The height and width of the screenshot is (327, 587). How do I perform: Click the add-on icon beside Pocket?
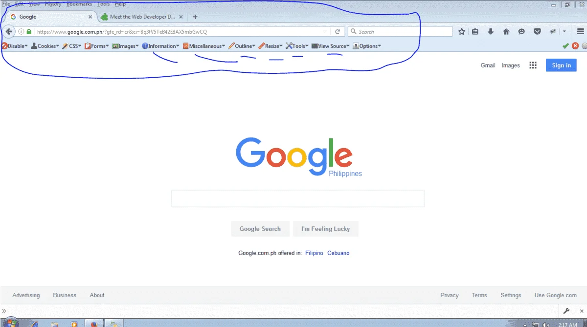coord(553,32)
